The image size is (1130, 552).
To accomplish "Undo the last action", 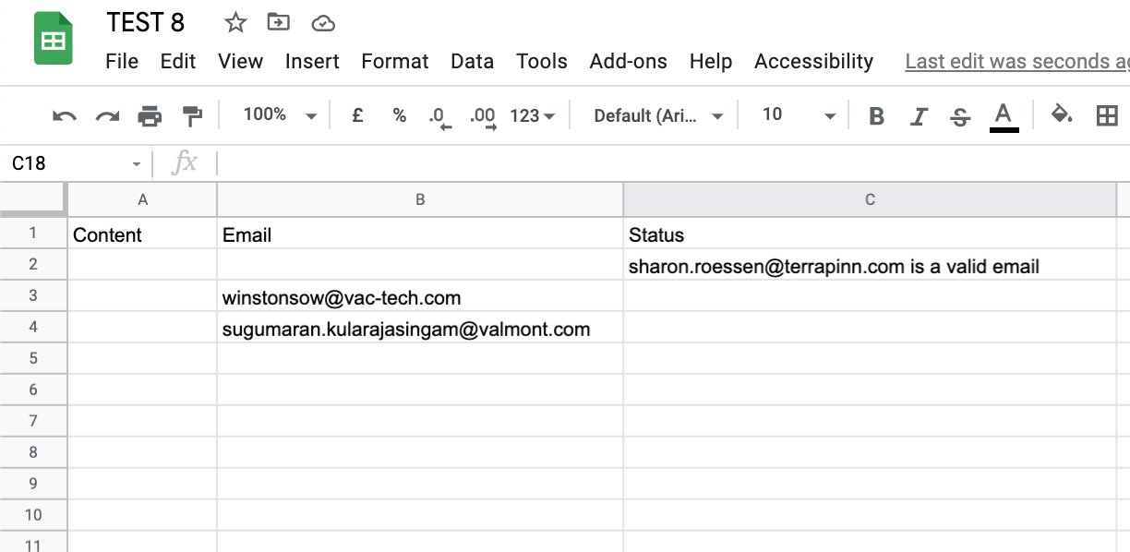I will [65, 115].
